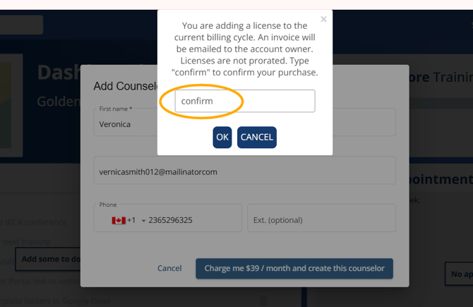Screen dimensions: 473x307
Task: Click Charge me $39 / month button
Action: pos(294,268)
